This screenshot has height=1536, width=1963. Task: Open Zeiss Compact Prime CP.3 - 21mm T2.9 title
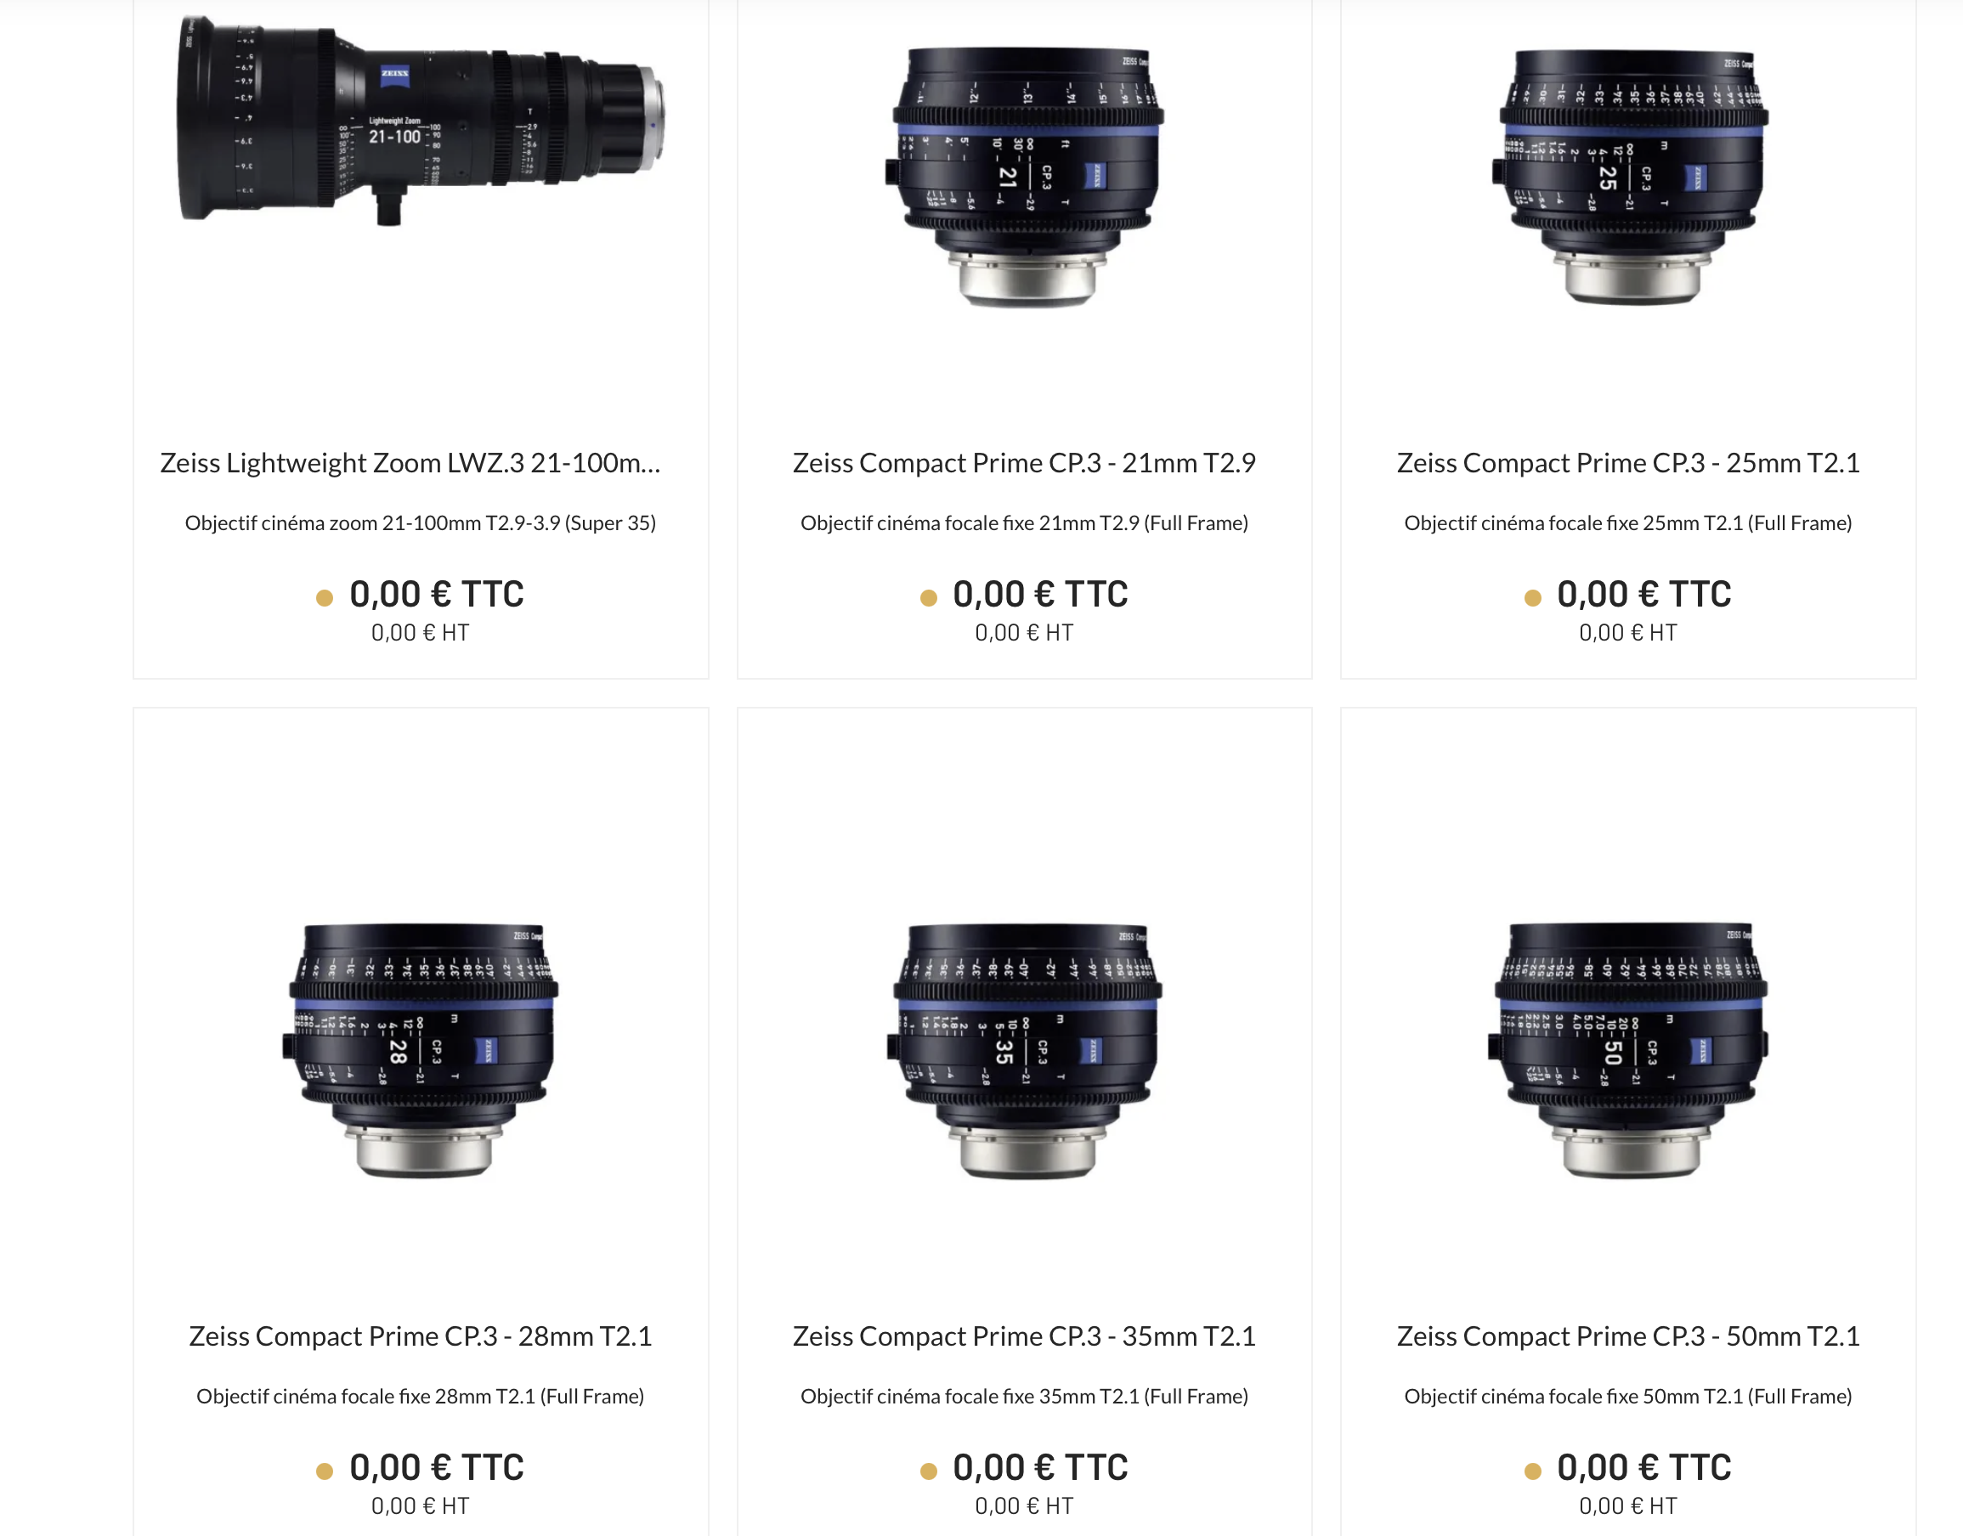1024,462
